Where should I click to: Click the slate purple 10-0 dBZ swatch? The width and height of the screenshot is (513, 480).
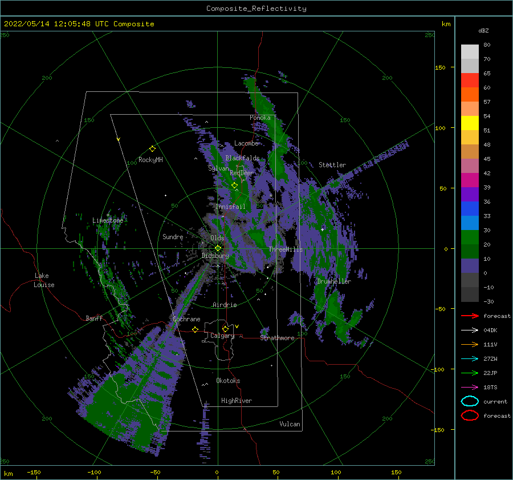point(470,265)
